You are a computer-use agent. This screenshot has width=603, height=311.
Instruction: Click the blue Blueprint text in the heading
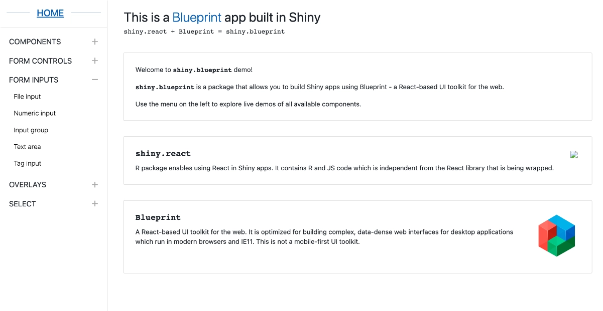click(197, 17)
